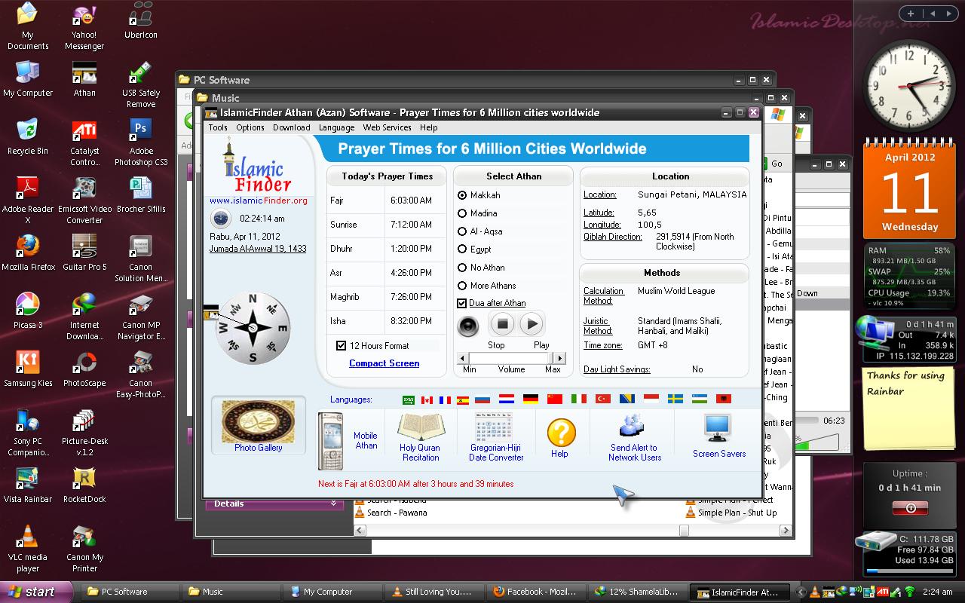Open the Start menu
The image size is (965, 603).
(x=35, y=592)
